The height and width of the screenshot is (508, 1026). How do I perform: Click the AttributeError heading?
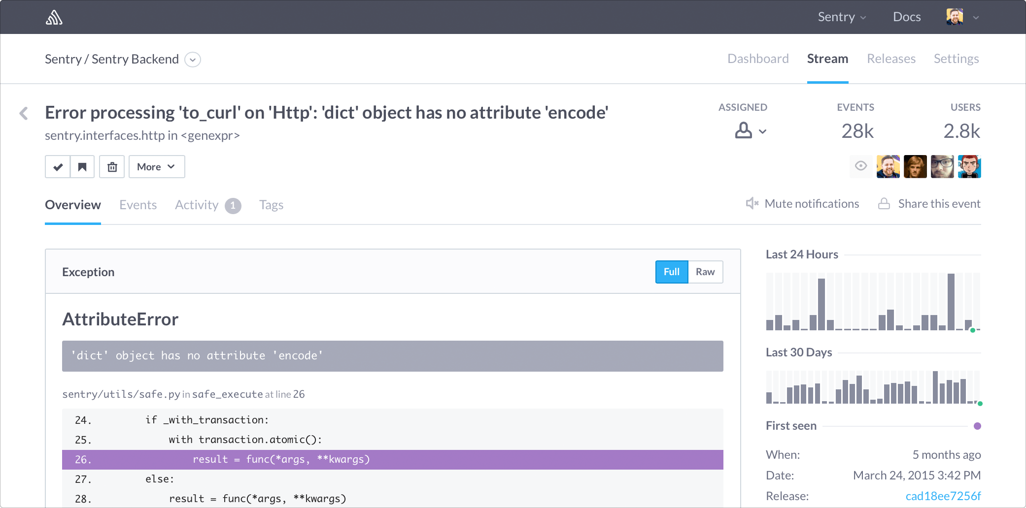(x=120, y=319)
